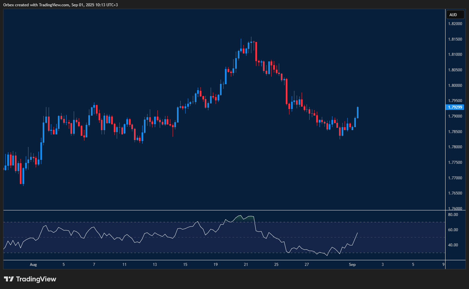Click the 1.82000 price scale label

(455, 23)
